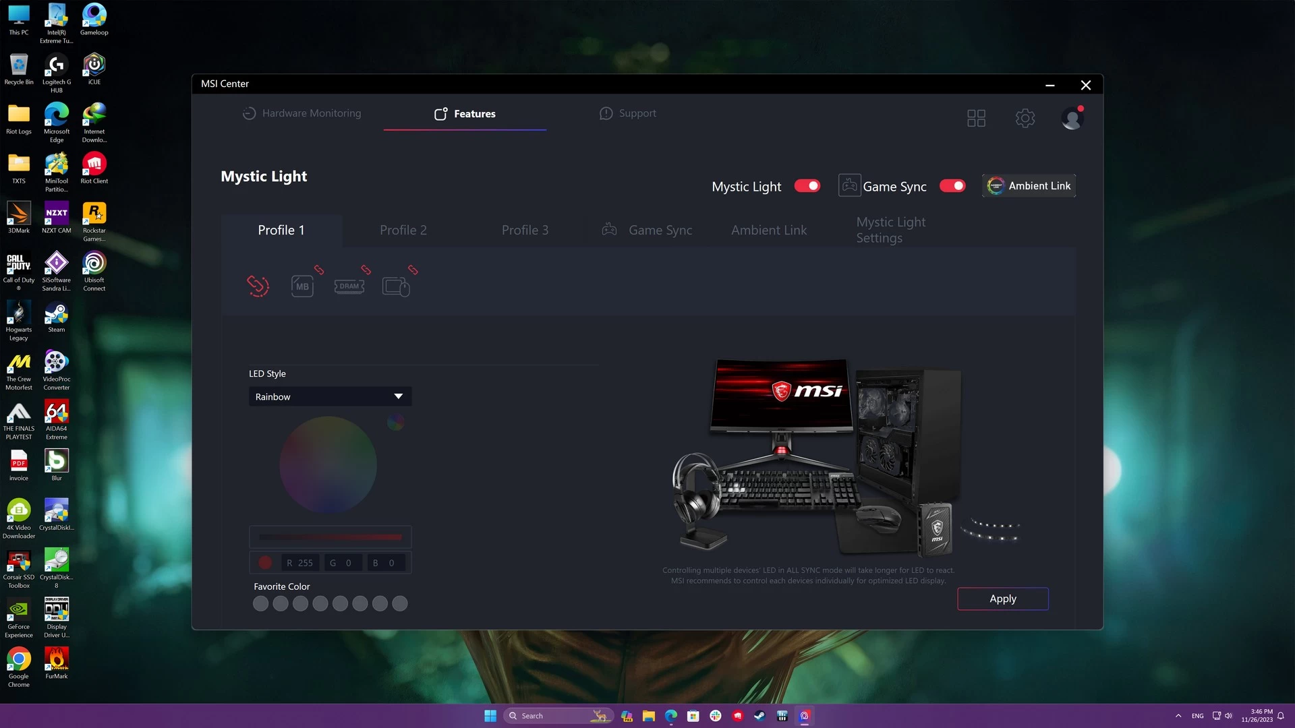Image resolution: width=1295 pixels, height=728 pixels.
Task: Click the All Sync chain link icon
Action: [258, 286]
